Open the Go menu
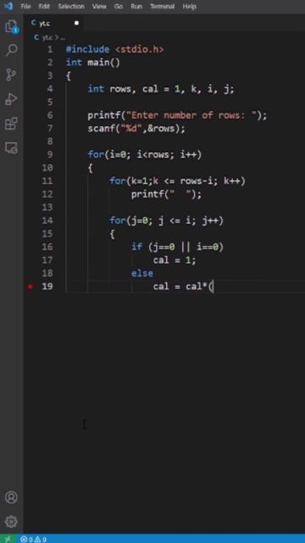Viewport: 305px width, 543px height. click(119, 6)
